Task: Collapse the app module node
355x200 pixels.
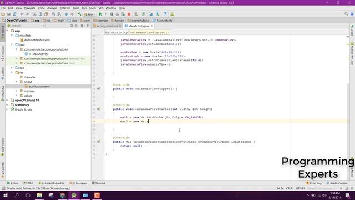Action: 7,31
